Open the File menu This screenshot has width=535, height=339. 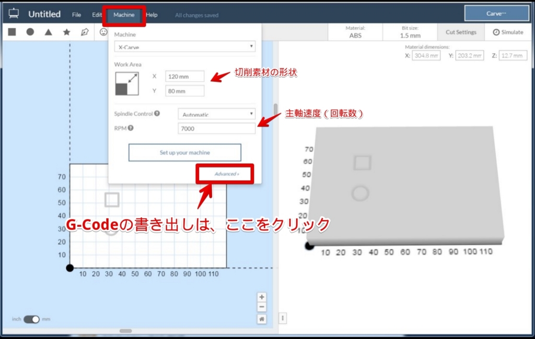76,15
